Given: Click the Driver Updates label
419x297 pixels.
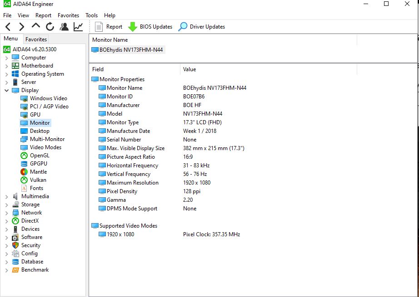Looking at the screenshot, I should tap(207, 27).
